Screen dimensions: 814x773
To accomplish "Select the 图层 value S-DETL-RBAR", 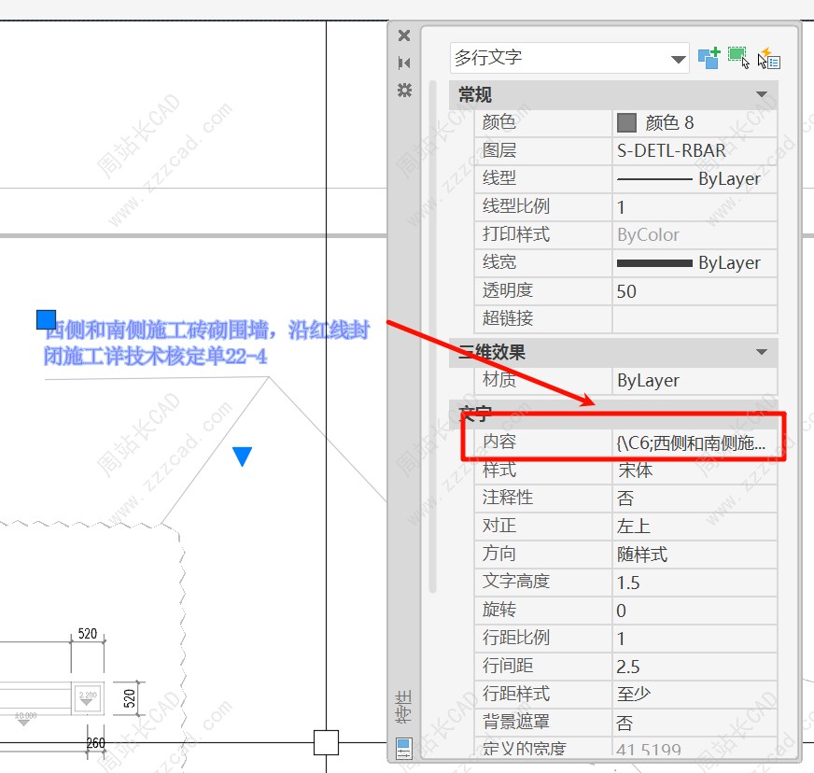I will point(694,150).
